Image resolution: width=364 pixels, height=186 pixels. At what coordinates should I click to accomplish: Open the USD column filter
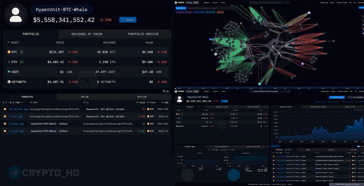pos(163,103)
